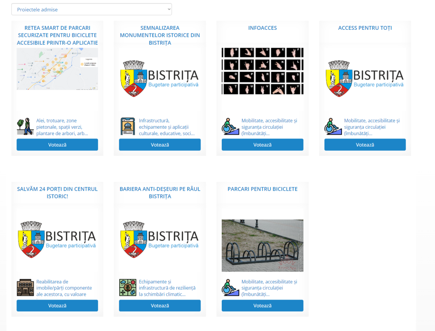
Task: Open the 'SEMNALIZAREA MONUMENTELOR ISTORICE' title link
Action: click(x=160, y=35)
